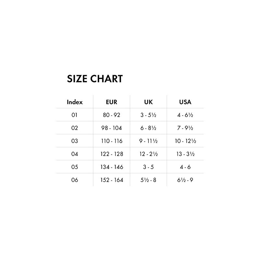Click USA size 10 - 12½ cell
Image resolution: width=260 pixels, height=260 pixels.
[x=185, y=141]
